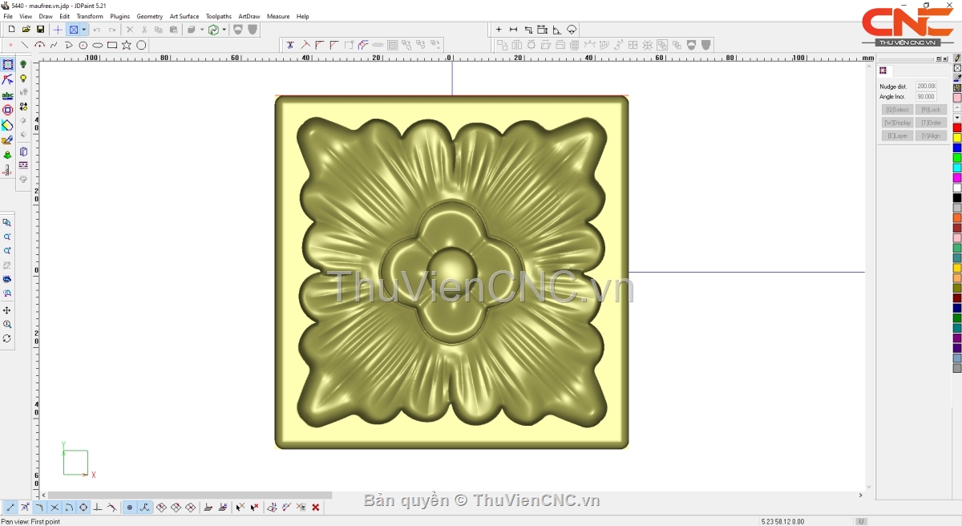Draw a line with the Line tool
This screenshot has height=526, width=962.
click(x=26, y=45)
